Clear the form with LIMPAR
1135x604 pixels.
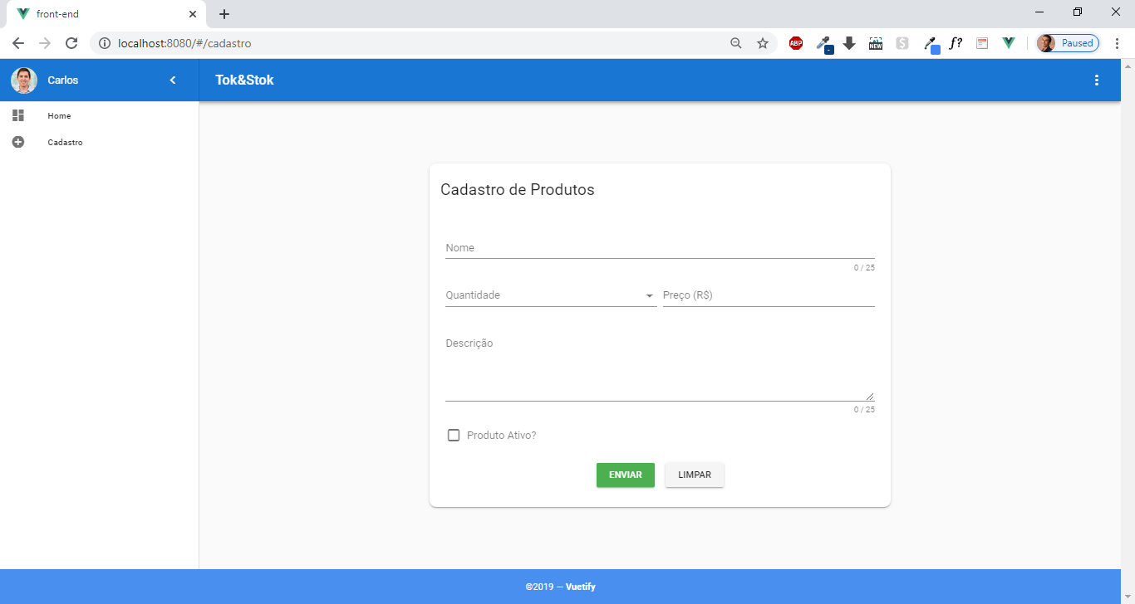(695, 475)
